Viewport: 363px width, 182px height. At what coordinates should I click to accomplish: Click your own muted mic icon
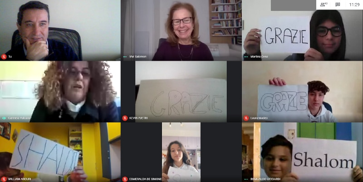click(x=4, y=56)
